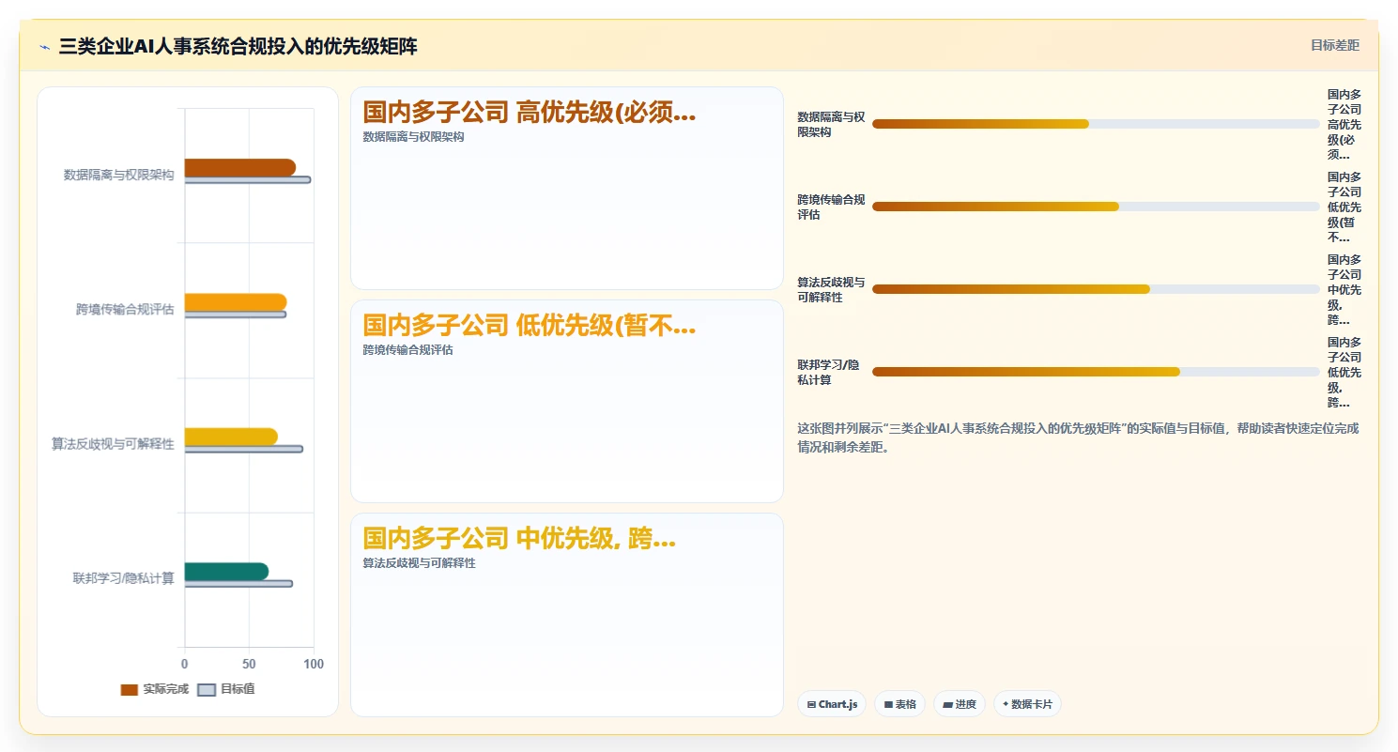Viewport: 1398px width, 752px height.
Task: Select the 数据卡片 tag chip
Action: pyautogui.click(x=1027, y=704)
